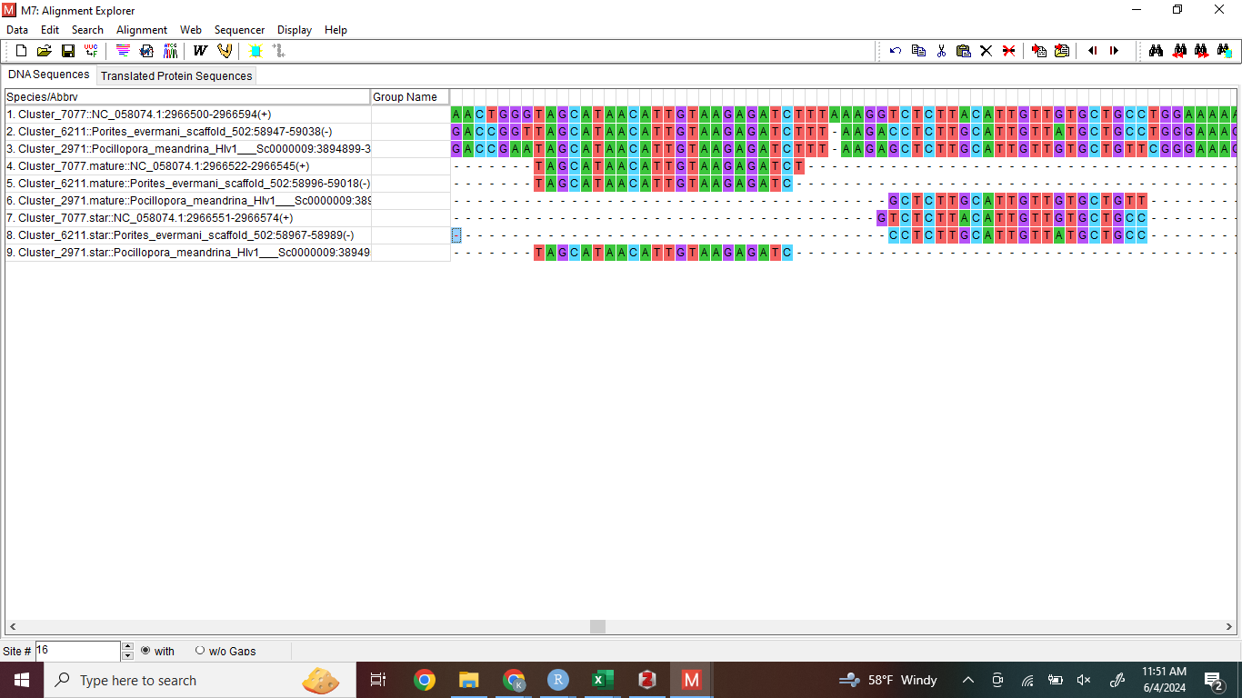The image size is (1242, 698).
Task: Click the ClustalW alignment 'W' icon
Action: [x=200, y=51]
